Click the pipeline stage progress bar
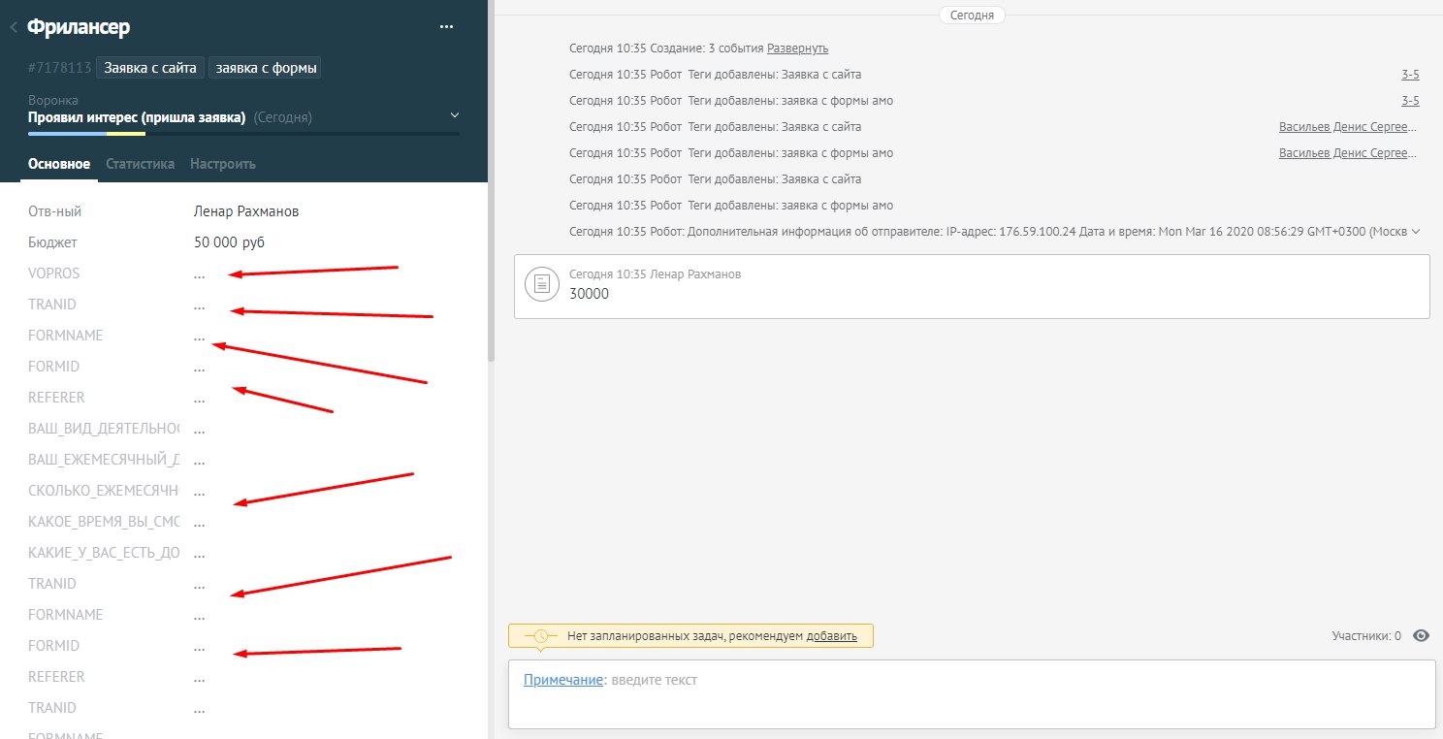 pyautogui.click(x=243, y=134)
